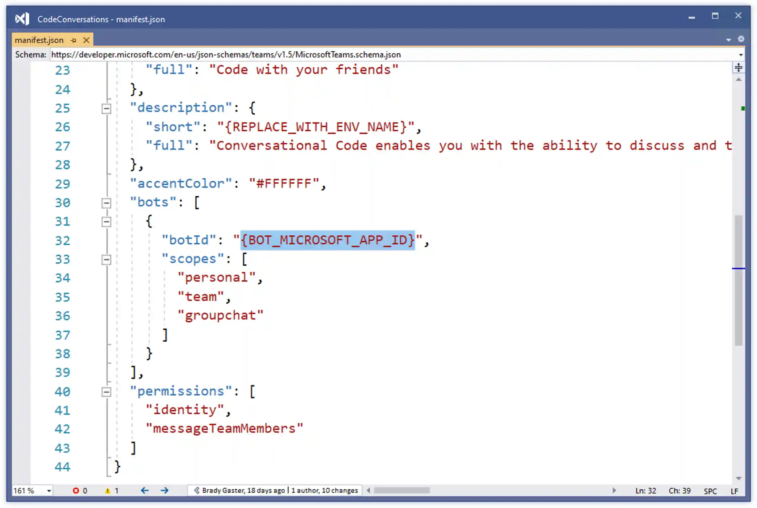Click the LF line ending indicator
Viewport: 757px width, 508px height.
pos(735,491)
